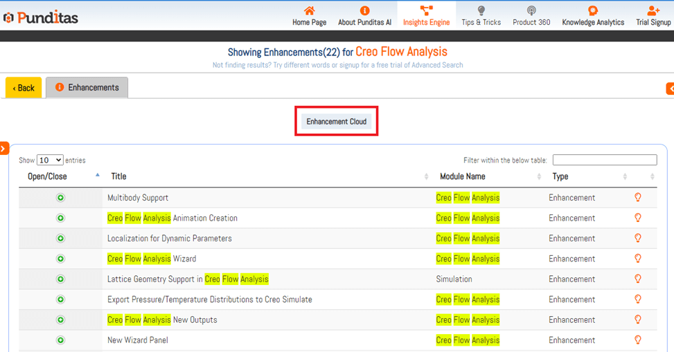Open the Tips & Tricks lightbulb icon
This screenshot has height=352, width=674.
[481, 11]
